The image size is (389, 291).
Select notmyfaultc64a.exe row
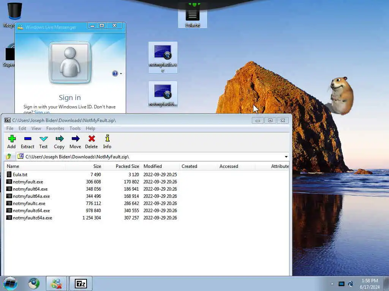click(x=33, y=218)
